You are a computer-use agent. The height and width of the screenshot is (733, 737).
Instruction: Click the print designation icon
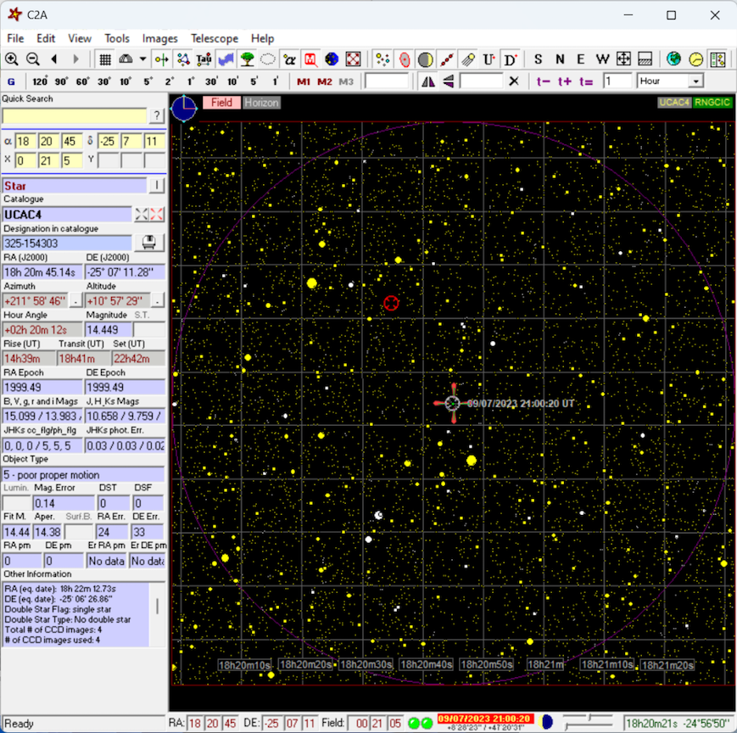150,243
